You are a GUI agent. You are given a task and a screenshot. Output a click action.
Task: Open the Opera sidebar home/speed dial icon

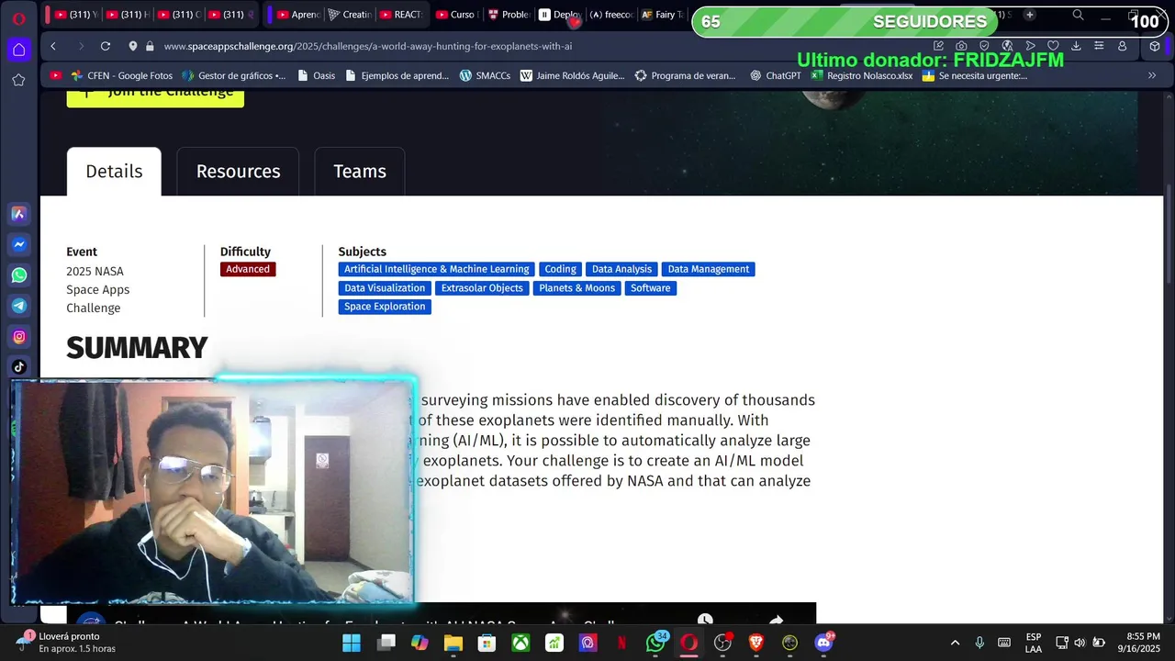pyautogui.click(x=18, y=50)
